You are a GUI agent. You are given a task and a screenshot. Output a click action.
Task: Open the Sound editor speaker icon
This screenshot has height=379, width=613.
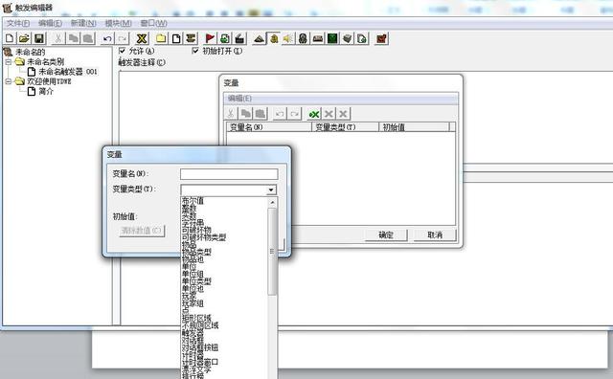(x=288, y=38)
